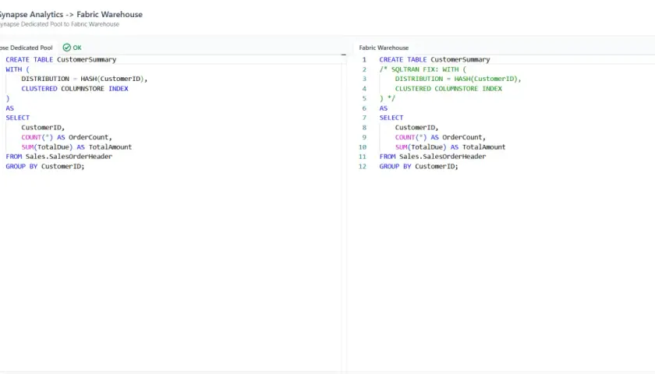
Task: Click line number 12 in target gutter
Action: [362, 166]
